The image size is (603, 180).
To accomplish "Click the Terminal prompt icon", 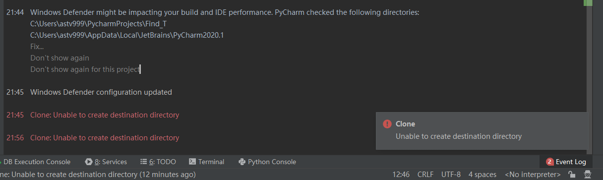I will coord(192,162).
